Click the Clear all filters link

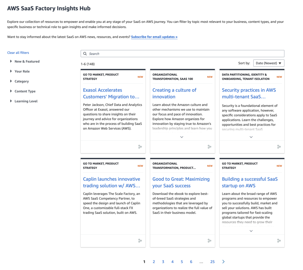[x=18, y=53]
